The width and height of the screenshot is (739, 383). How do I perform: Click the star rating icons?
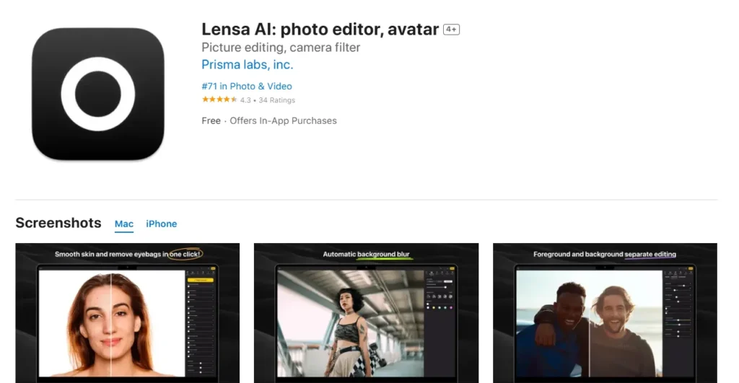coord(219,100)
